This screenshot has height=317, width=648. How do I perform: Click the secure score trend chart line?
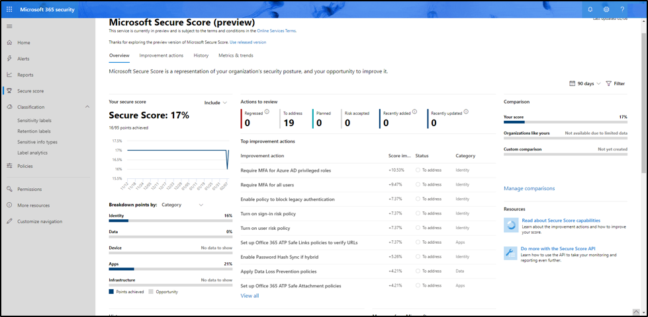(177, 150)
